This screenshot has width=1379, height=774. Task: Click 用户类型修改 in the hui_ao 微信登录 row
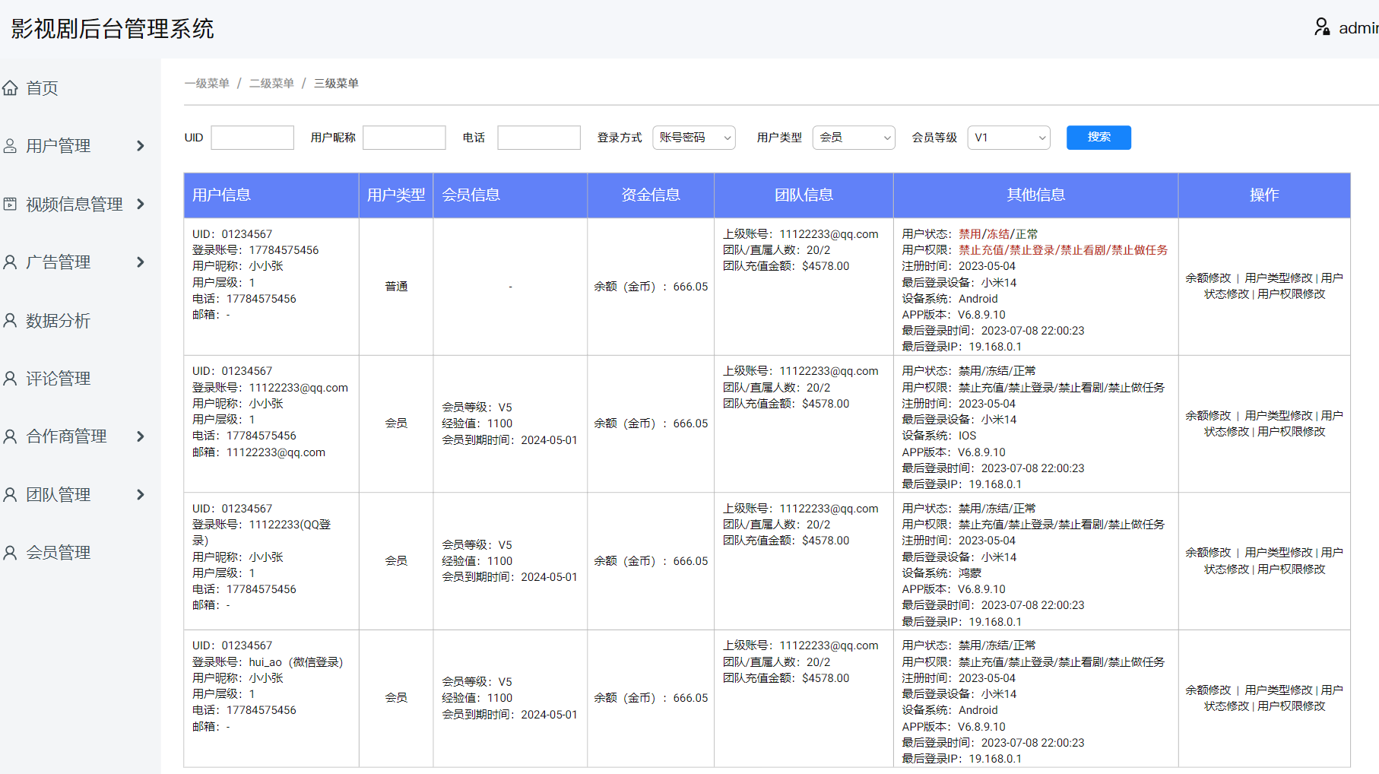pos(1279,690)
